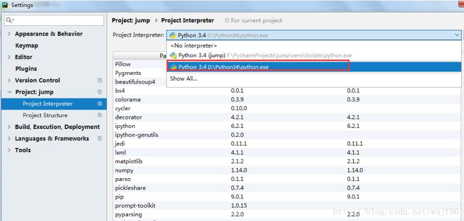The image size is (464, 221).
Task: Select the Pygments package row
Action: [140, 73]
